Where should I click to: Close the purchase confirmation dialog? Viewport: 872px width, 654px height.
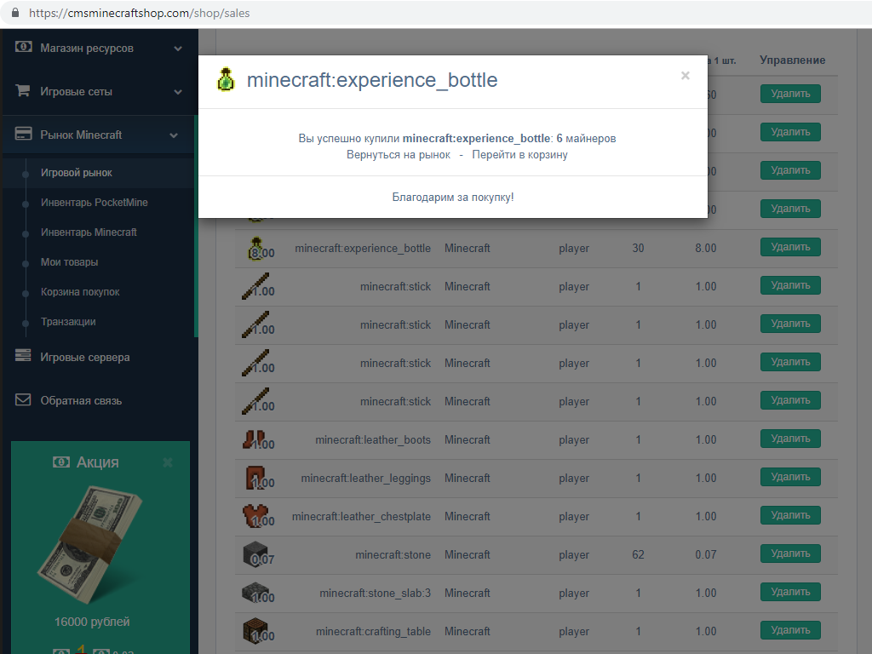(x=685, y=76)
